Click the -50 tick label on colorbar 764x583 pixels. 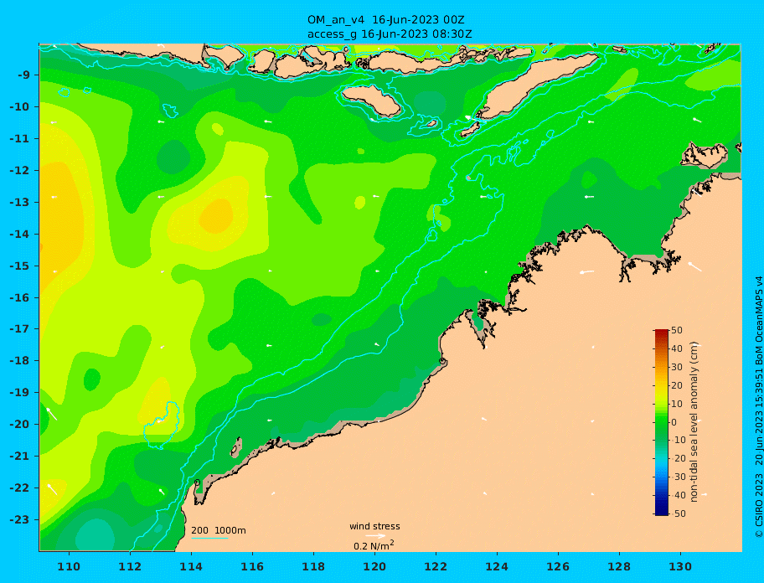679,513
